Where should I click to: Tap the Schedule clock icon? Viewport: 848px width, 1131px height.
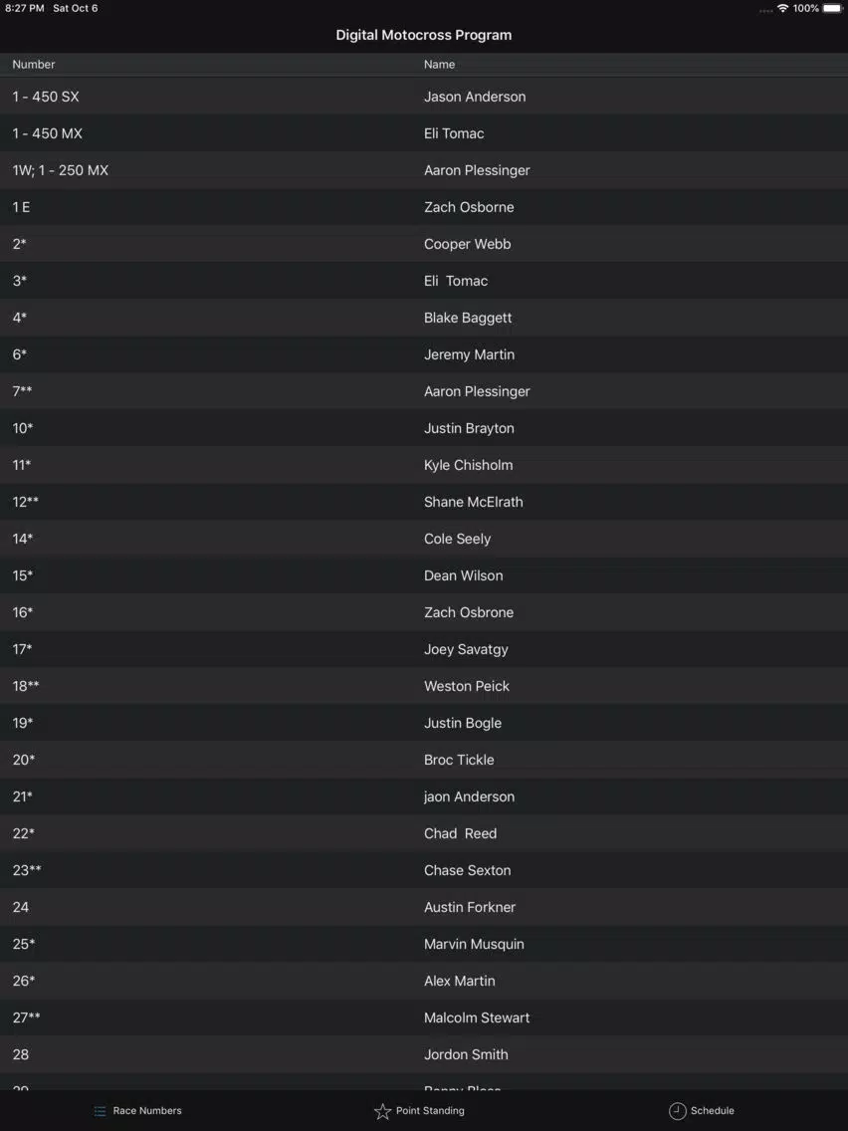pos(677,1111)
